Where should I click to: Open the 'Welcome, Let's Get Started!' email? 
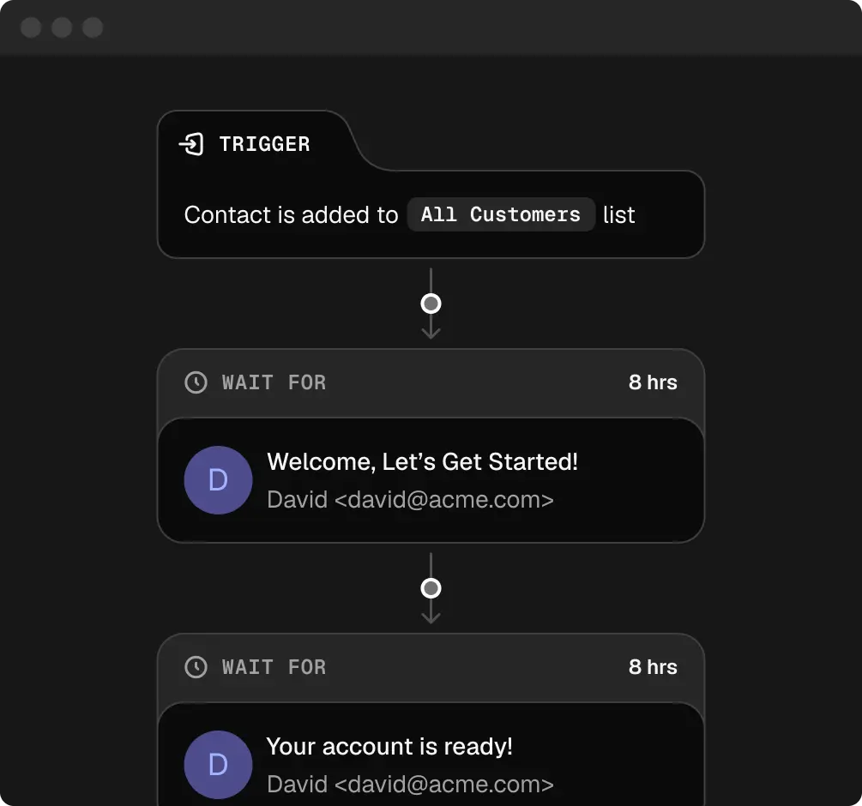(x=423, y=461)
